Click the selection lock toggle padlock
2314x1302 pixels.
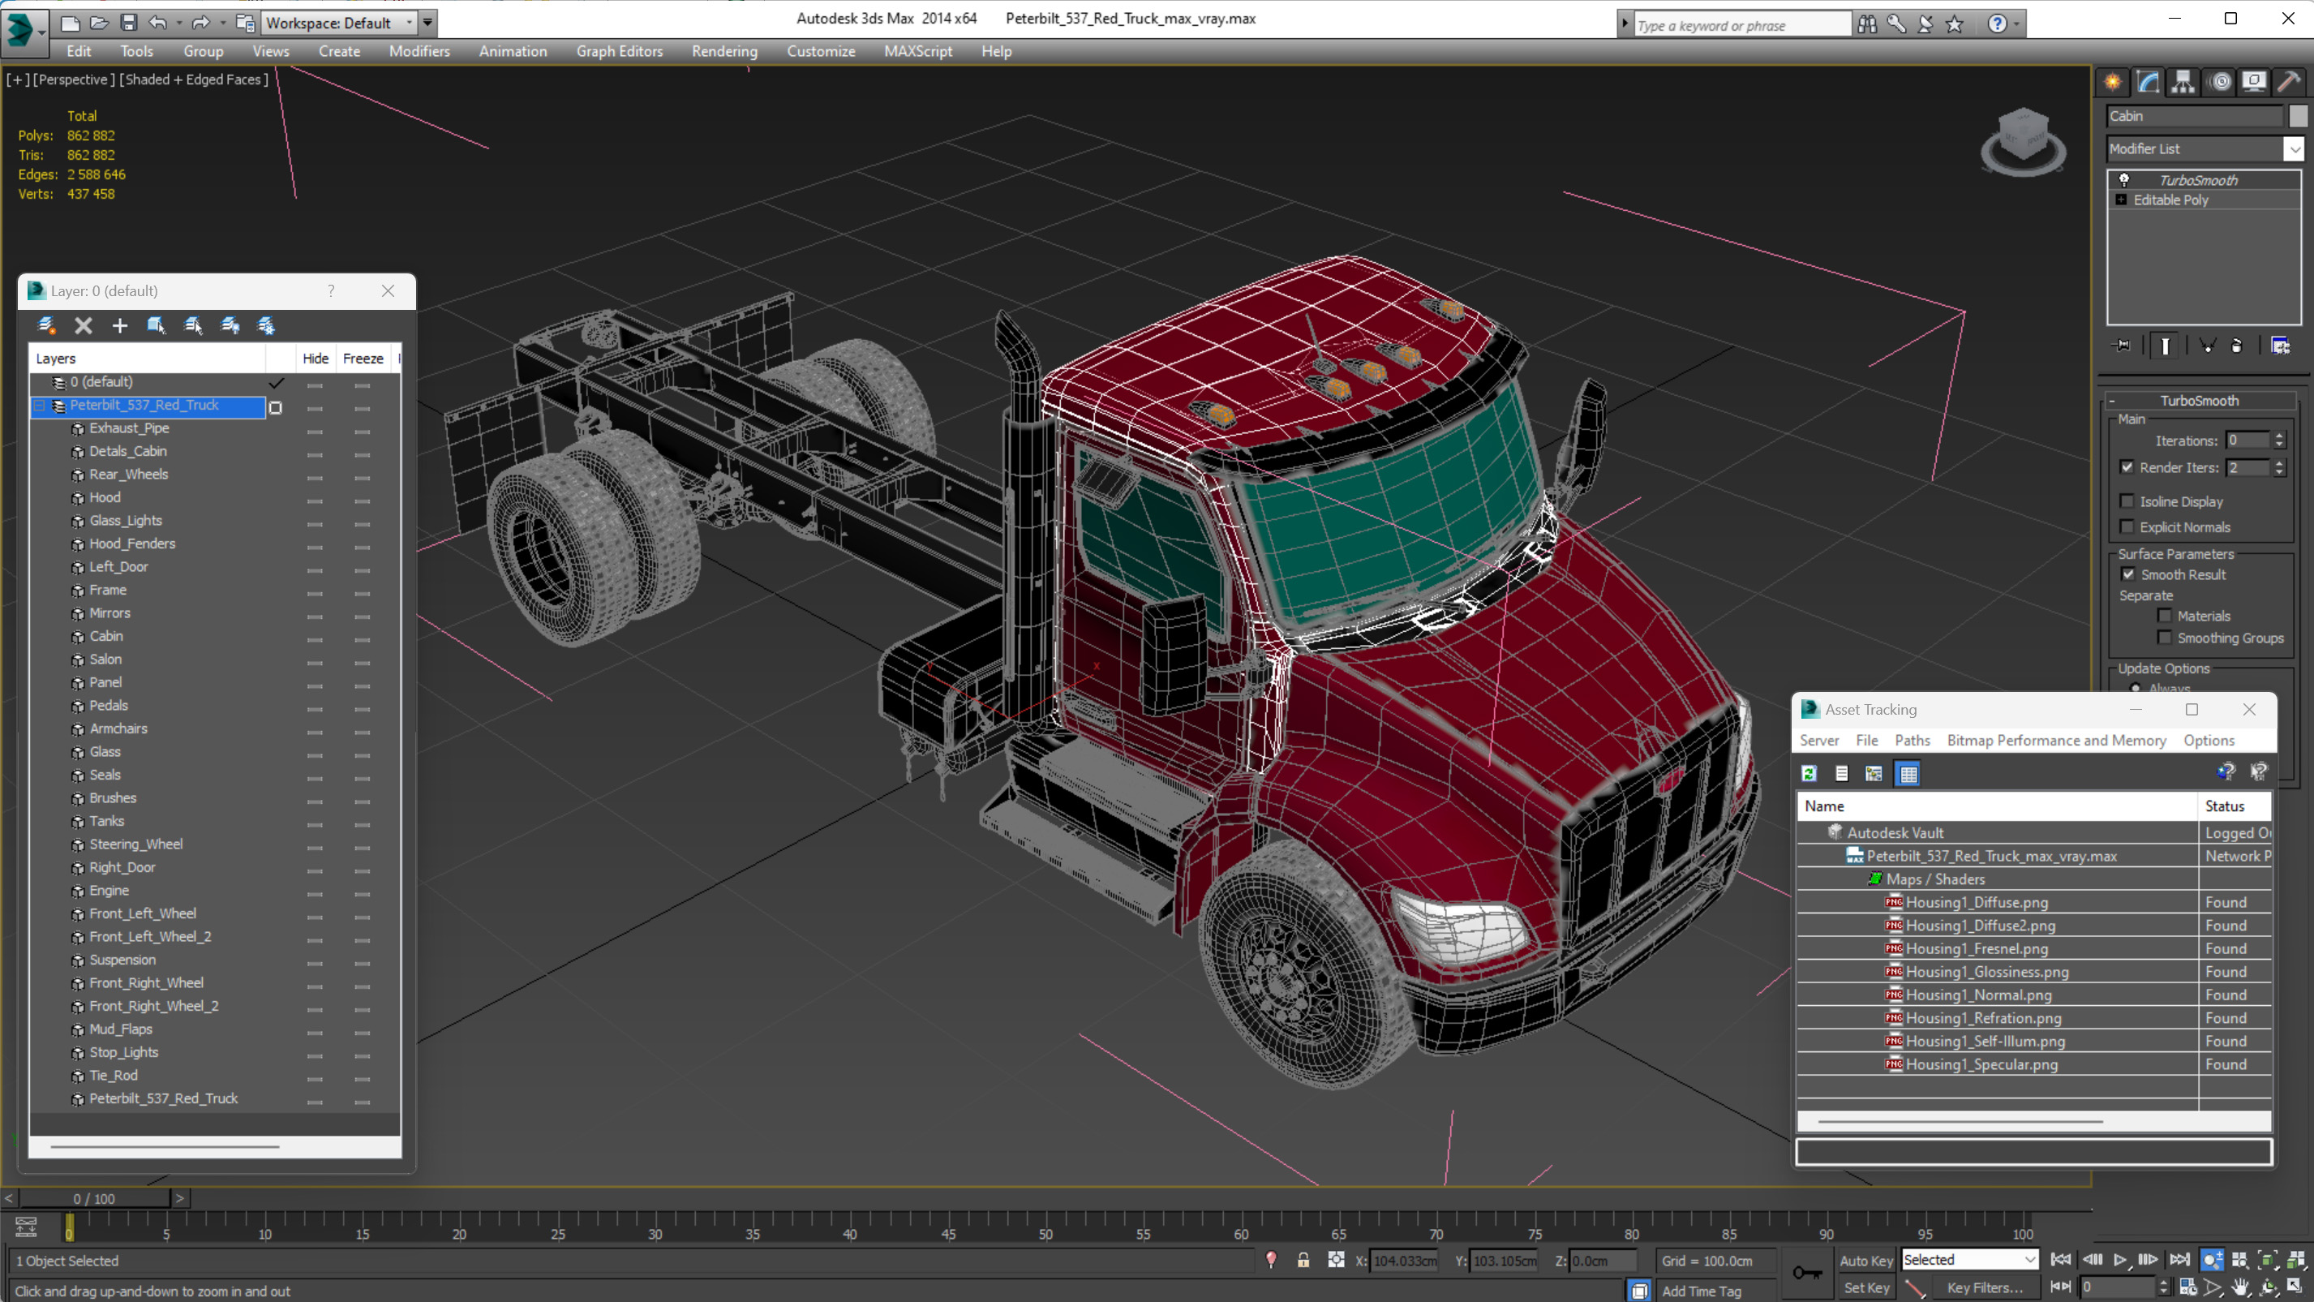tap(1303, 1260)
